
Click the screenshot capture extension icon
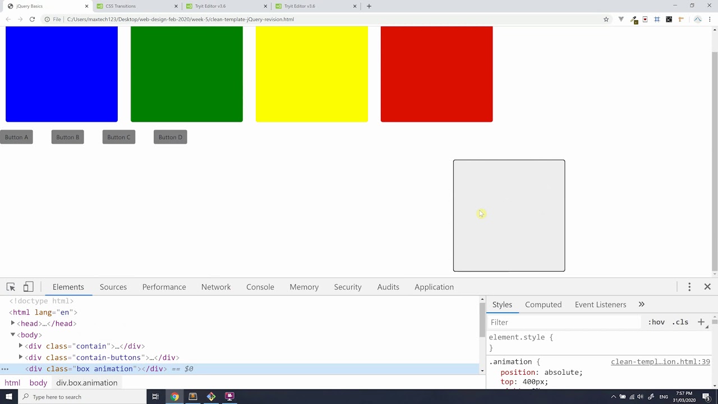coord(657,19)
